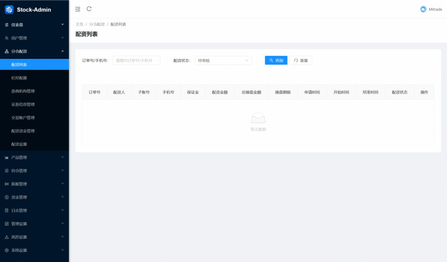Open the Mitrade user avatar
The image size is (447, 262).
423,9
